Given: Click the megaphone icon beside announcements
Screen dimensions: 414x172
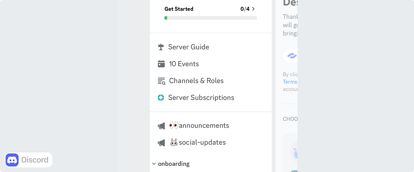Looking at the screenshot, I should tap(161, 126).
